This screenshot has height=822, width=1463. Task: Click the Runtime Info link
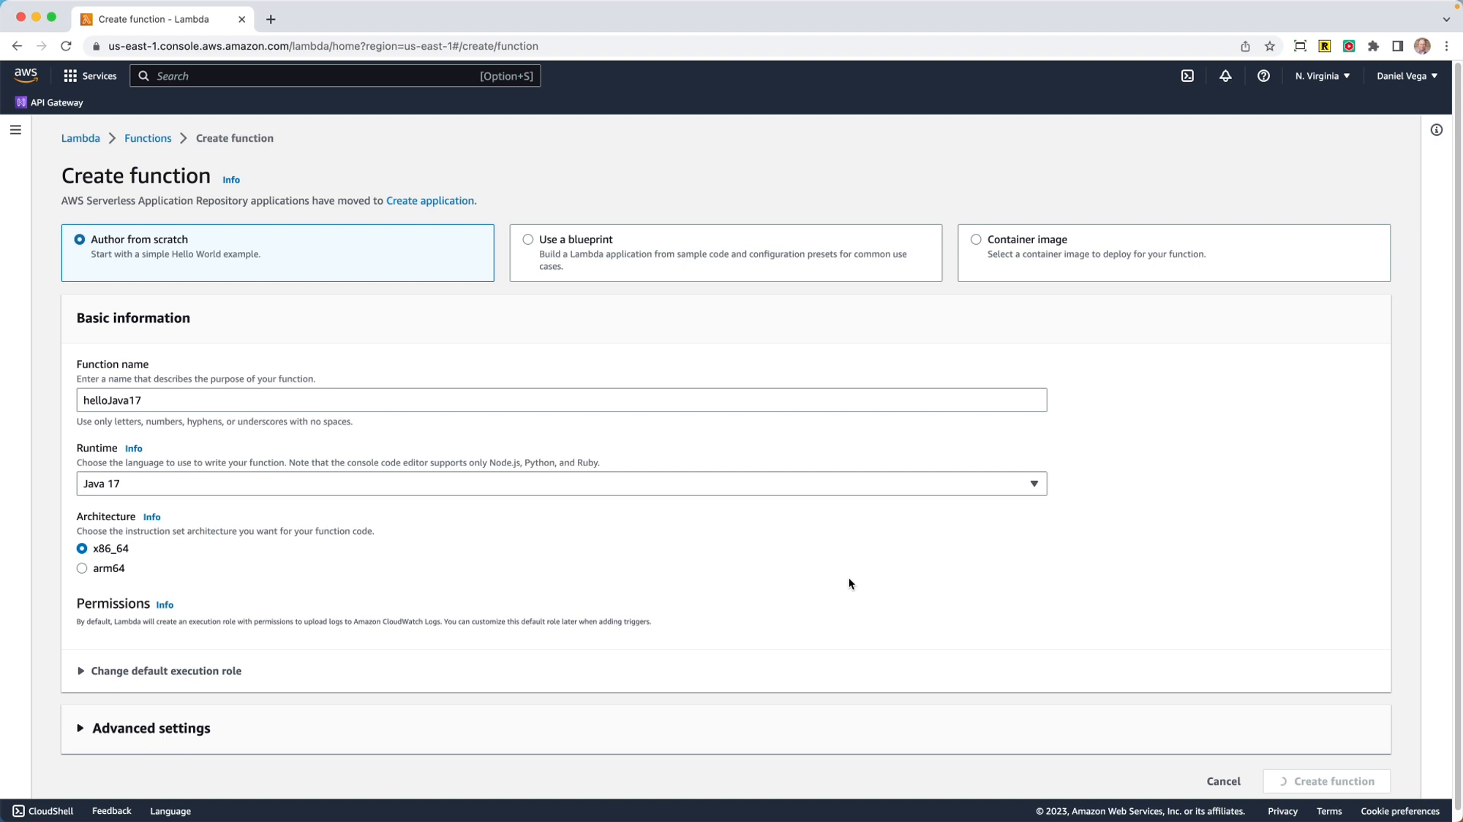click(133, 449)
